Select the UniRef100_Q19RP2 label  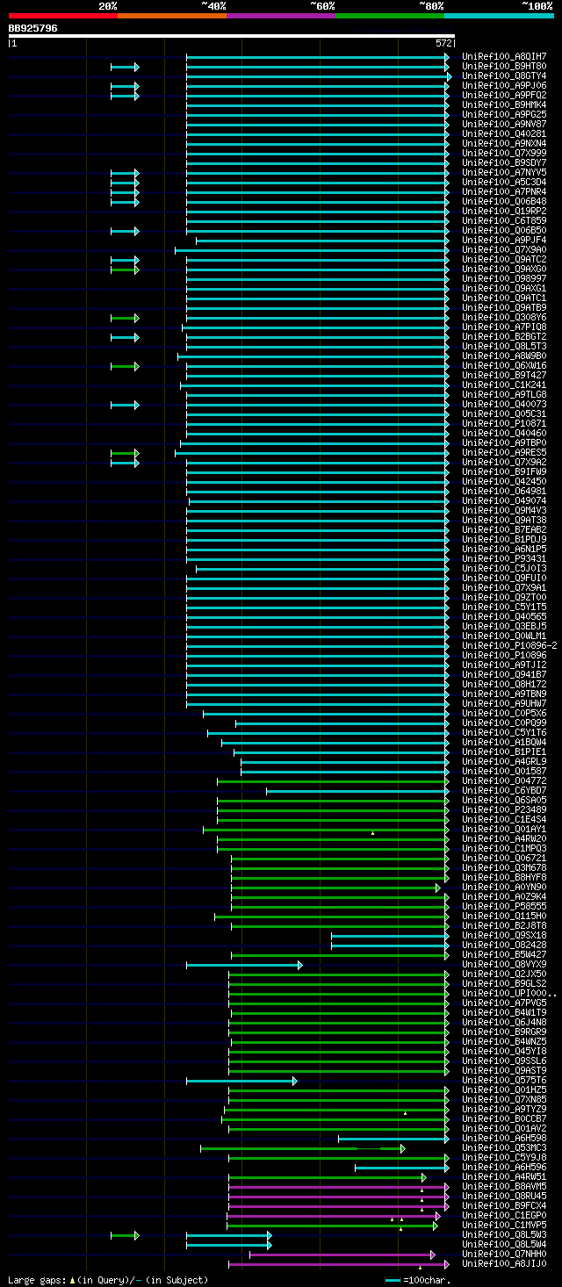coord(504,212)
